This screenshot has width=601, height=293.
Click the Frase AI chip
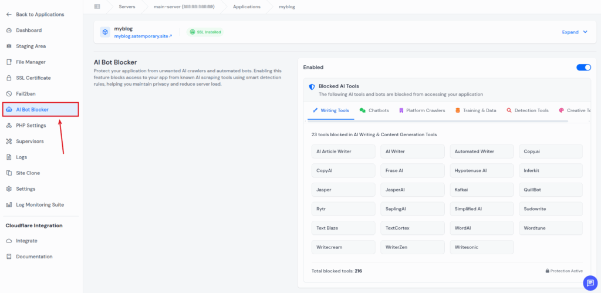coord(413,171)
